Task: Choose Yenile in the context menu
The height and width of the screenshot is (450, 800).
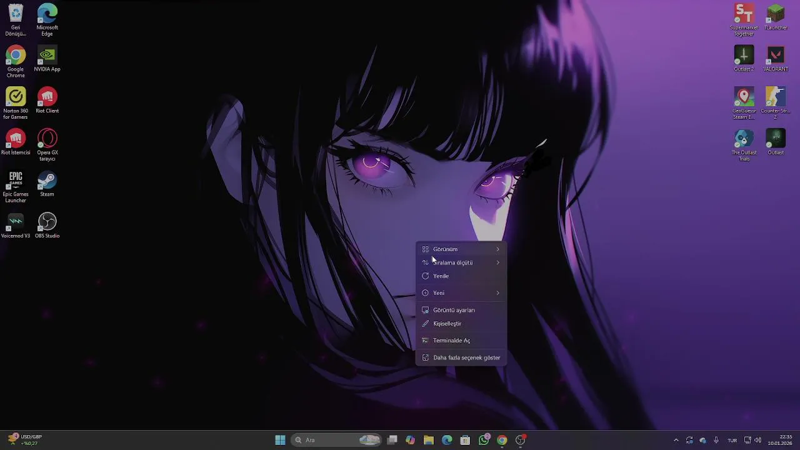Action: point(461,276)
